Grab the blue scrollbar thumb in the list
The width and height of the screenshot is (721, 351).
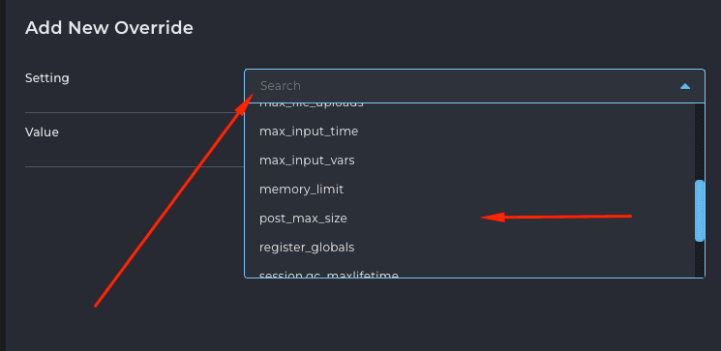pos(700,211)
